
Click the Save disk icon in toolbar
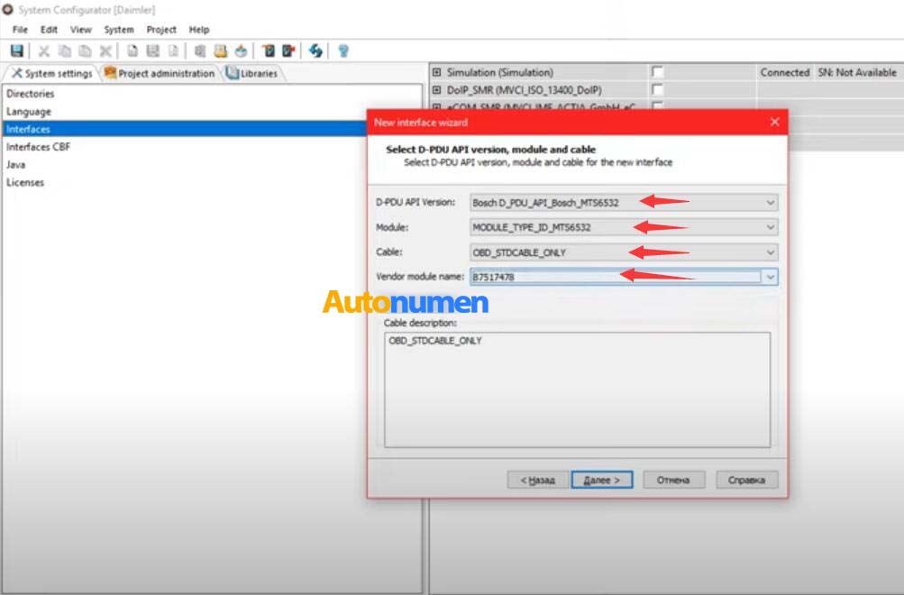[17, 51]
